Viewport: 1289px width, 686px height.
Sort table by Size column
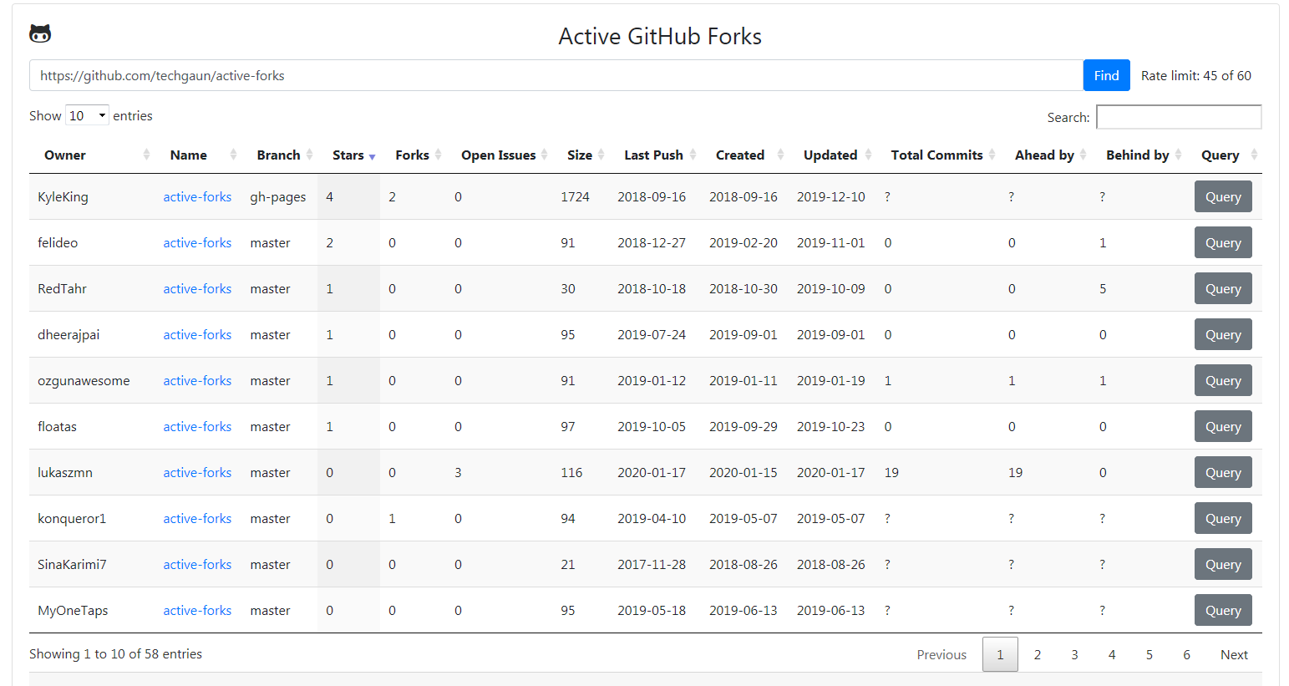(581, 155)
